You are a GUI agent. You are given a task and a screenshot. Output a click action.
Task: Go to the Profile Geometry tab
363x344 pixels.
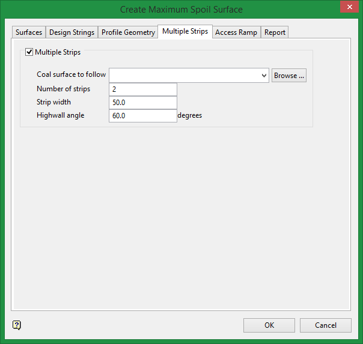[x=128, y=32]
